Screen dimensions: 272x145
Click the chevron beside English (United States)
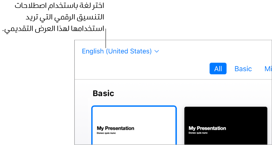(157, 51)
